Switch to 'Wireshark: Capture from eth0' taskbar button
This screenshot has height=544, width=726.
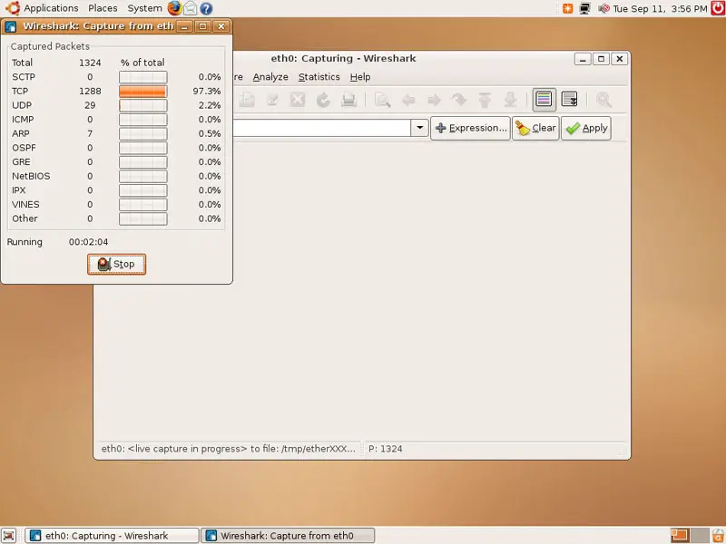(x=288, y=536)
